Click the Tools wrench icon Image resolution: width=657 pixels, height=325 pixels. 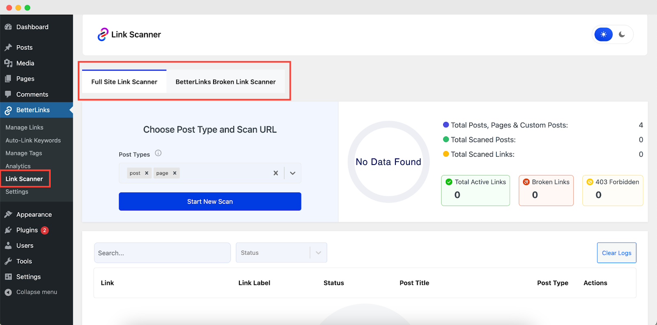(x=8, y=261)
